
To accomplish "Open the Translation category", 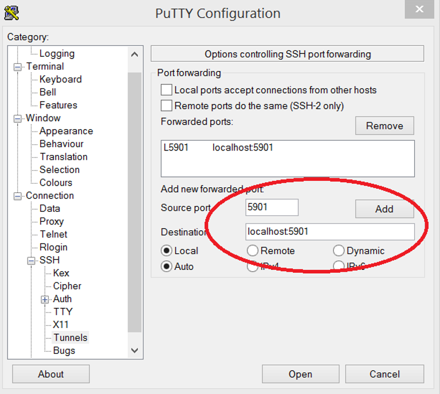I will (x=64, y=157).
